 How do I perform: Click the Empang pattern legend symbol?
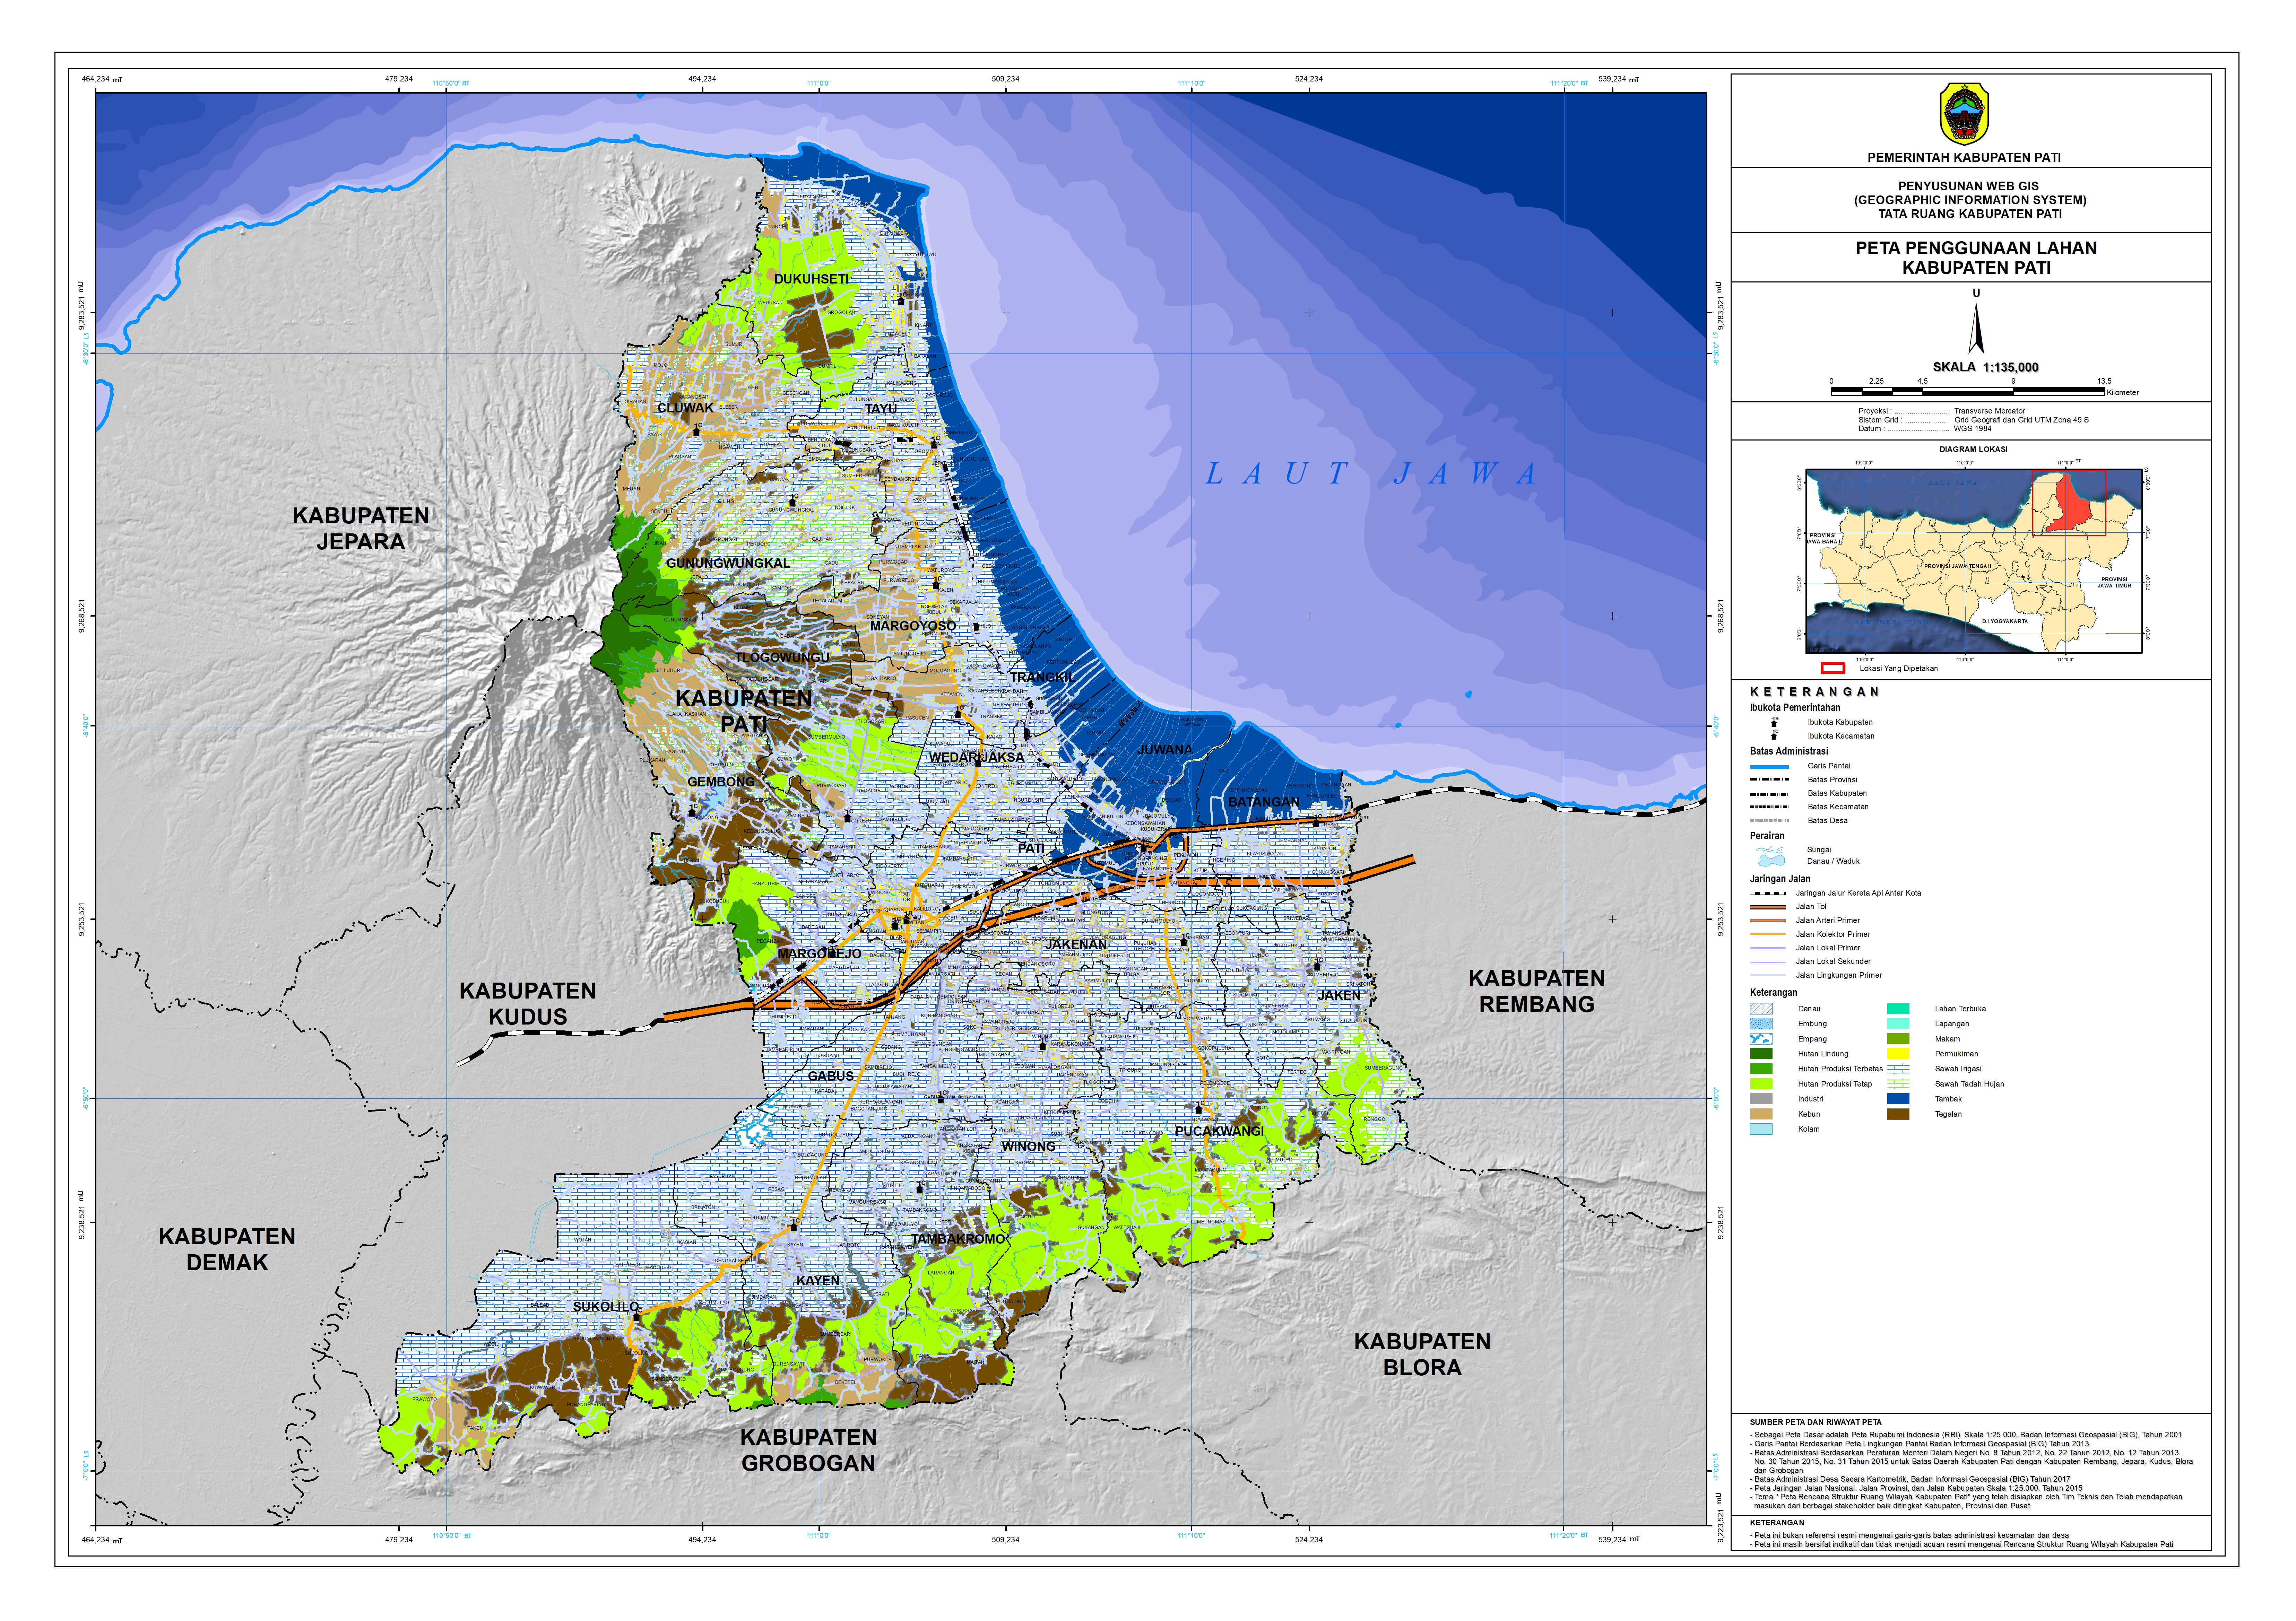point(1761,1039)
